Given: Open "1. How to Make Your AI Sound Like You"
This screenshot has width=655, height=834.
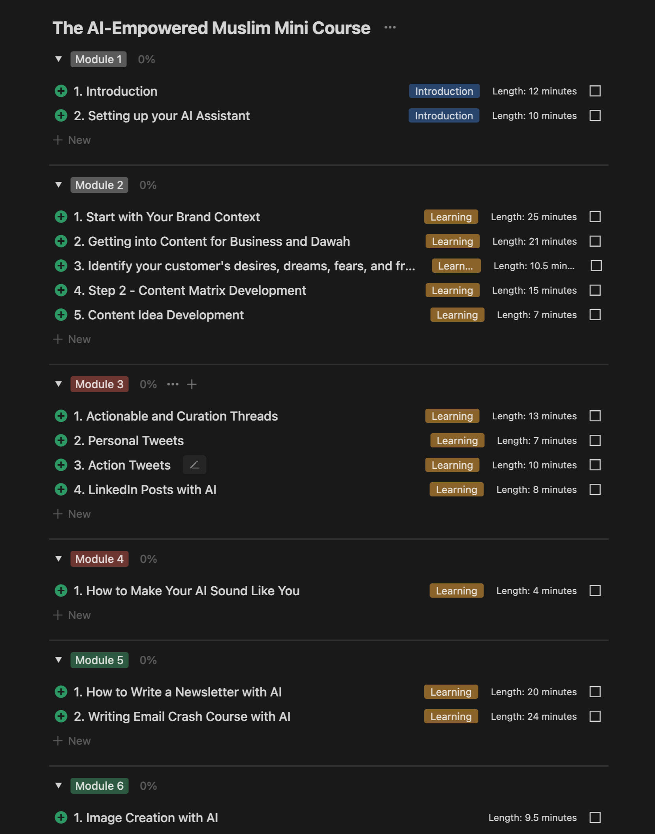Looking at the screenshot, I should (x=186, y=591).
